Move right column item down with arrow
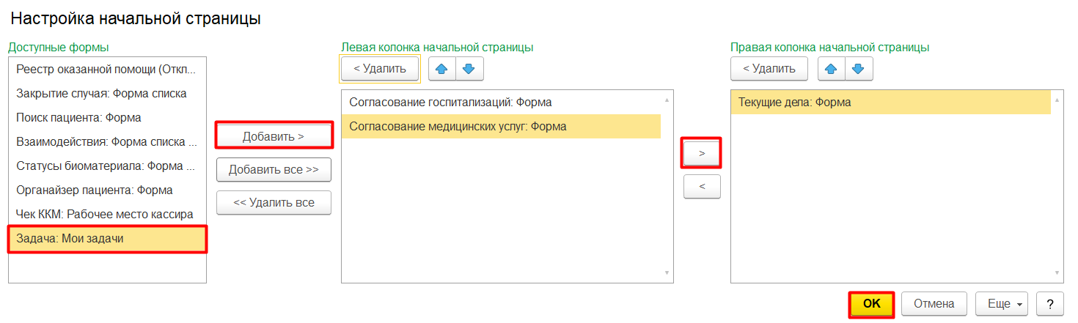The image size is (1078, 323). (859, 70)
